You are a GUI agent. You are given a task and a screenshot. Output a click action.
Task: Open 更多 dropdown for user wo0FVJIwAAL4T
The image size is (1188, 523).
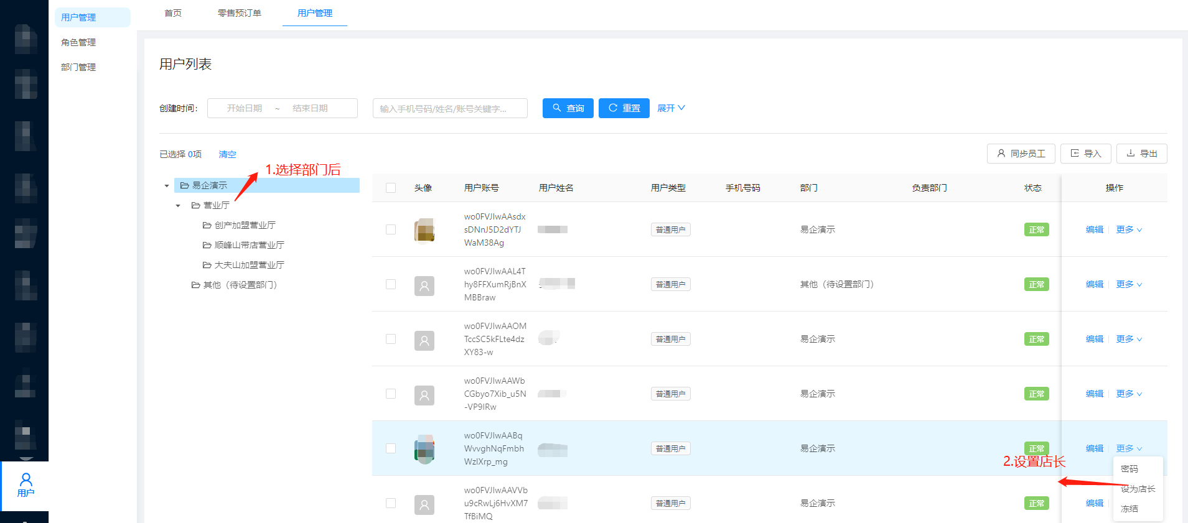(1129, 284)
